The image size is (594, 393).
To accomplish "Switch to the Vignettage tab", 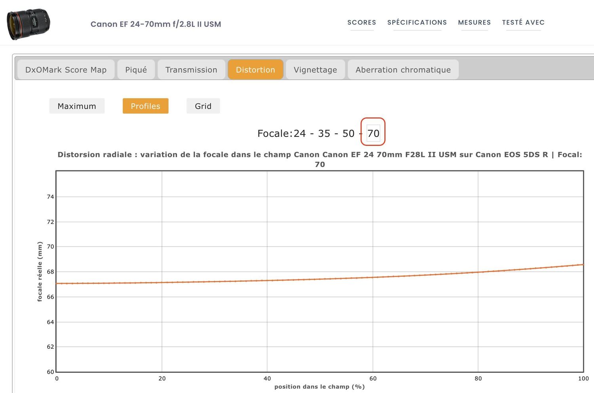I will [315, 70].
